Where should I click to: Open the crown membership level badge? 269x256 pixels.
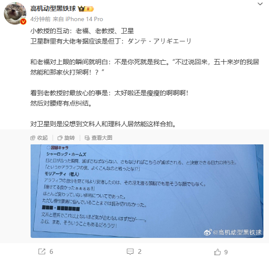(x=86, y=9)
